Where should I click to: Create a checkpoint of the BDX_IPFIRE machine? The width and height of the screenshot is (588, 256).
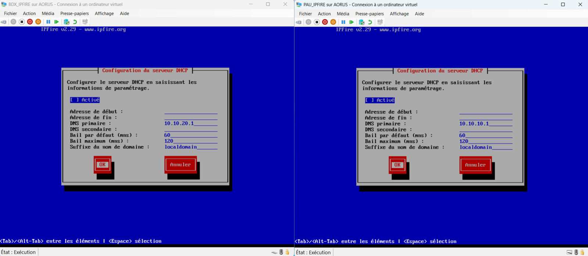[x=67, y=22]
